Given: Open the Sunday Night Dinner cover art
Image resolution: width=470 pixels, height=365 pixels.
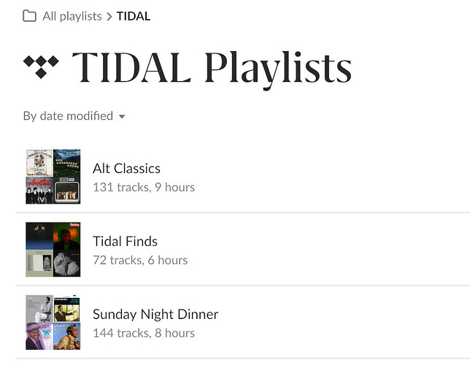Looking at the screenshot, I should 53,322.
